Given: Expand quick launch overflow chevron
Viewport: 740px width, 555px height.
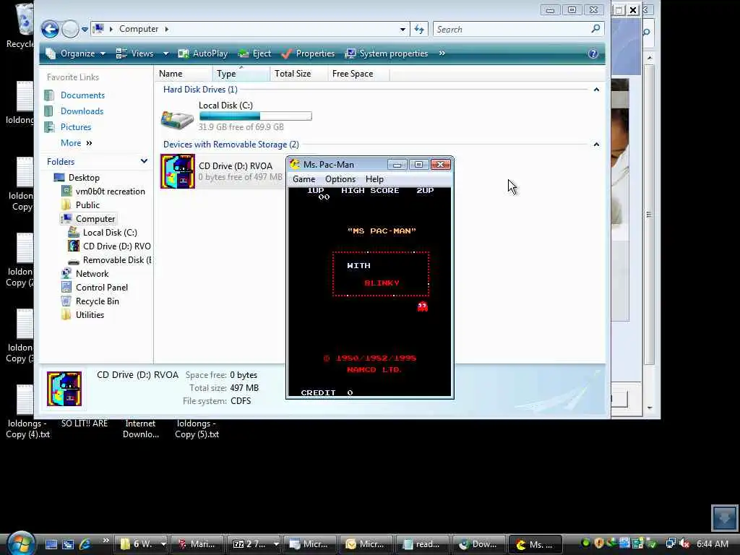Looking at the screenshot, I should [x=106, y=541].
